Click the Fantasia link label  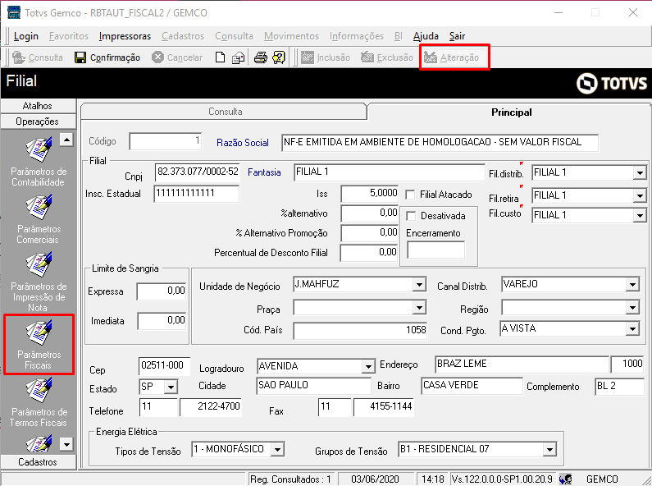pos(264,172)
